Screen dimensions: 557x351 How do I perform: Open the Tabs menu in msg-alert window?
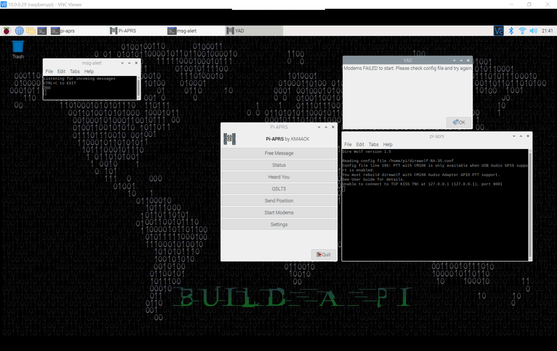(75, 71)
